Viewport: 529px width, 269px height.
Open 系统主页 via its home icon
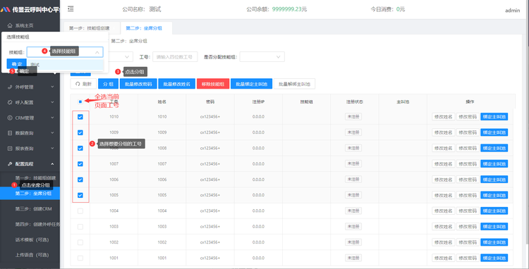pyautogui.click(x=10, y=25)
